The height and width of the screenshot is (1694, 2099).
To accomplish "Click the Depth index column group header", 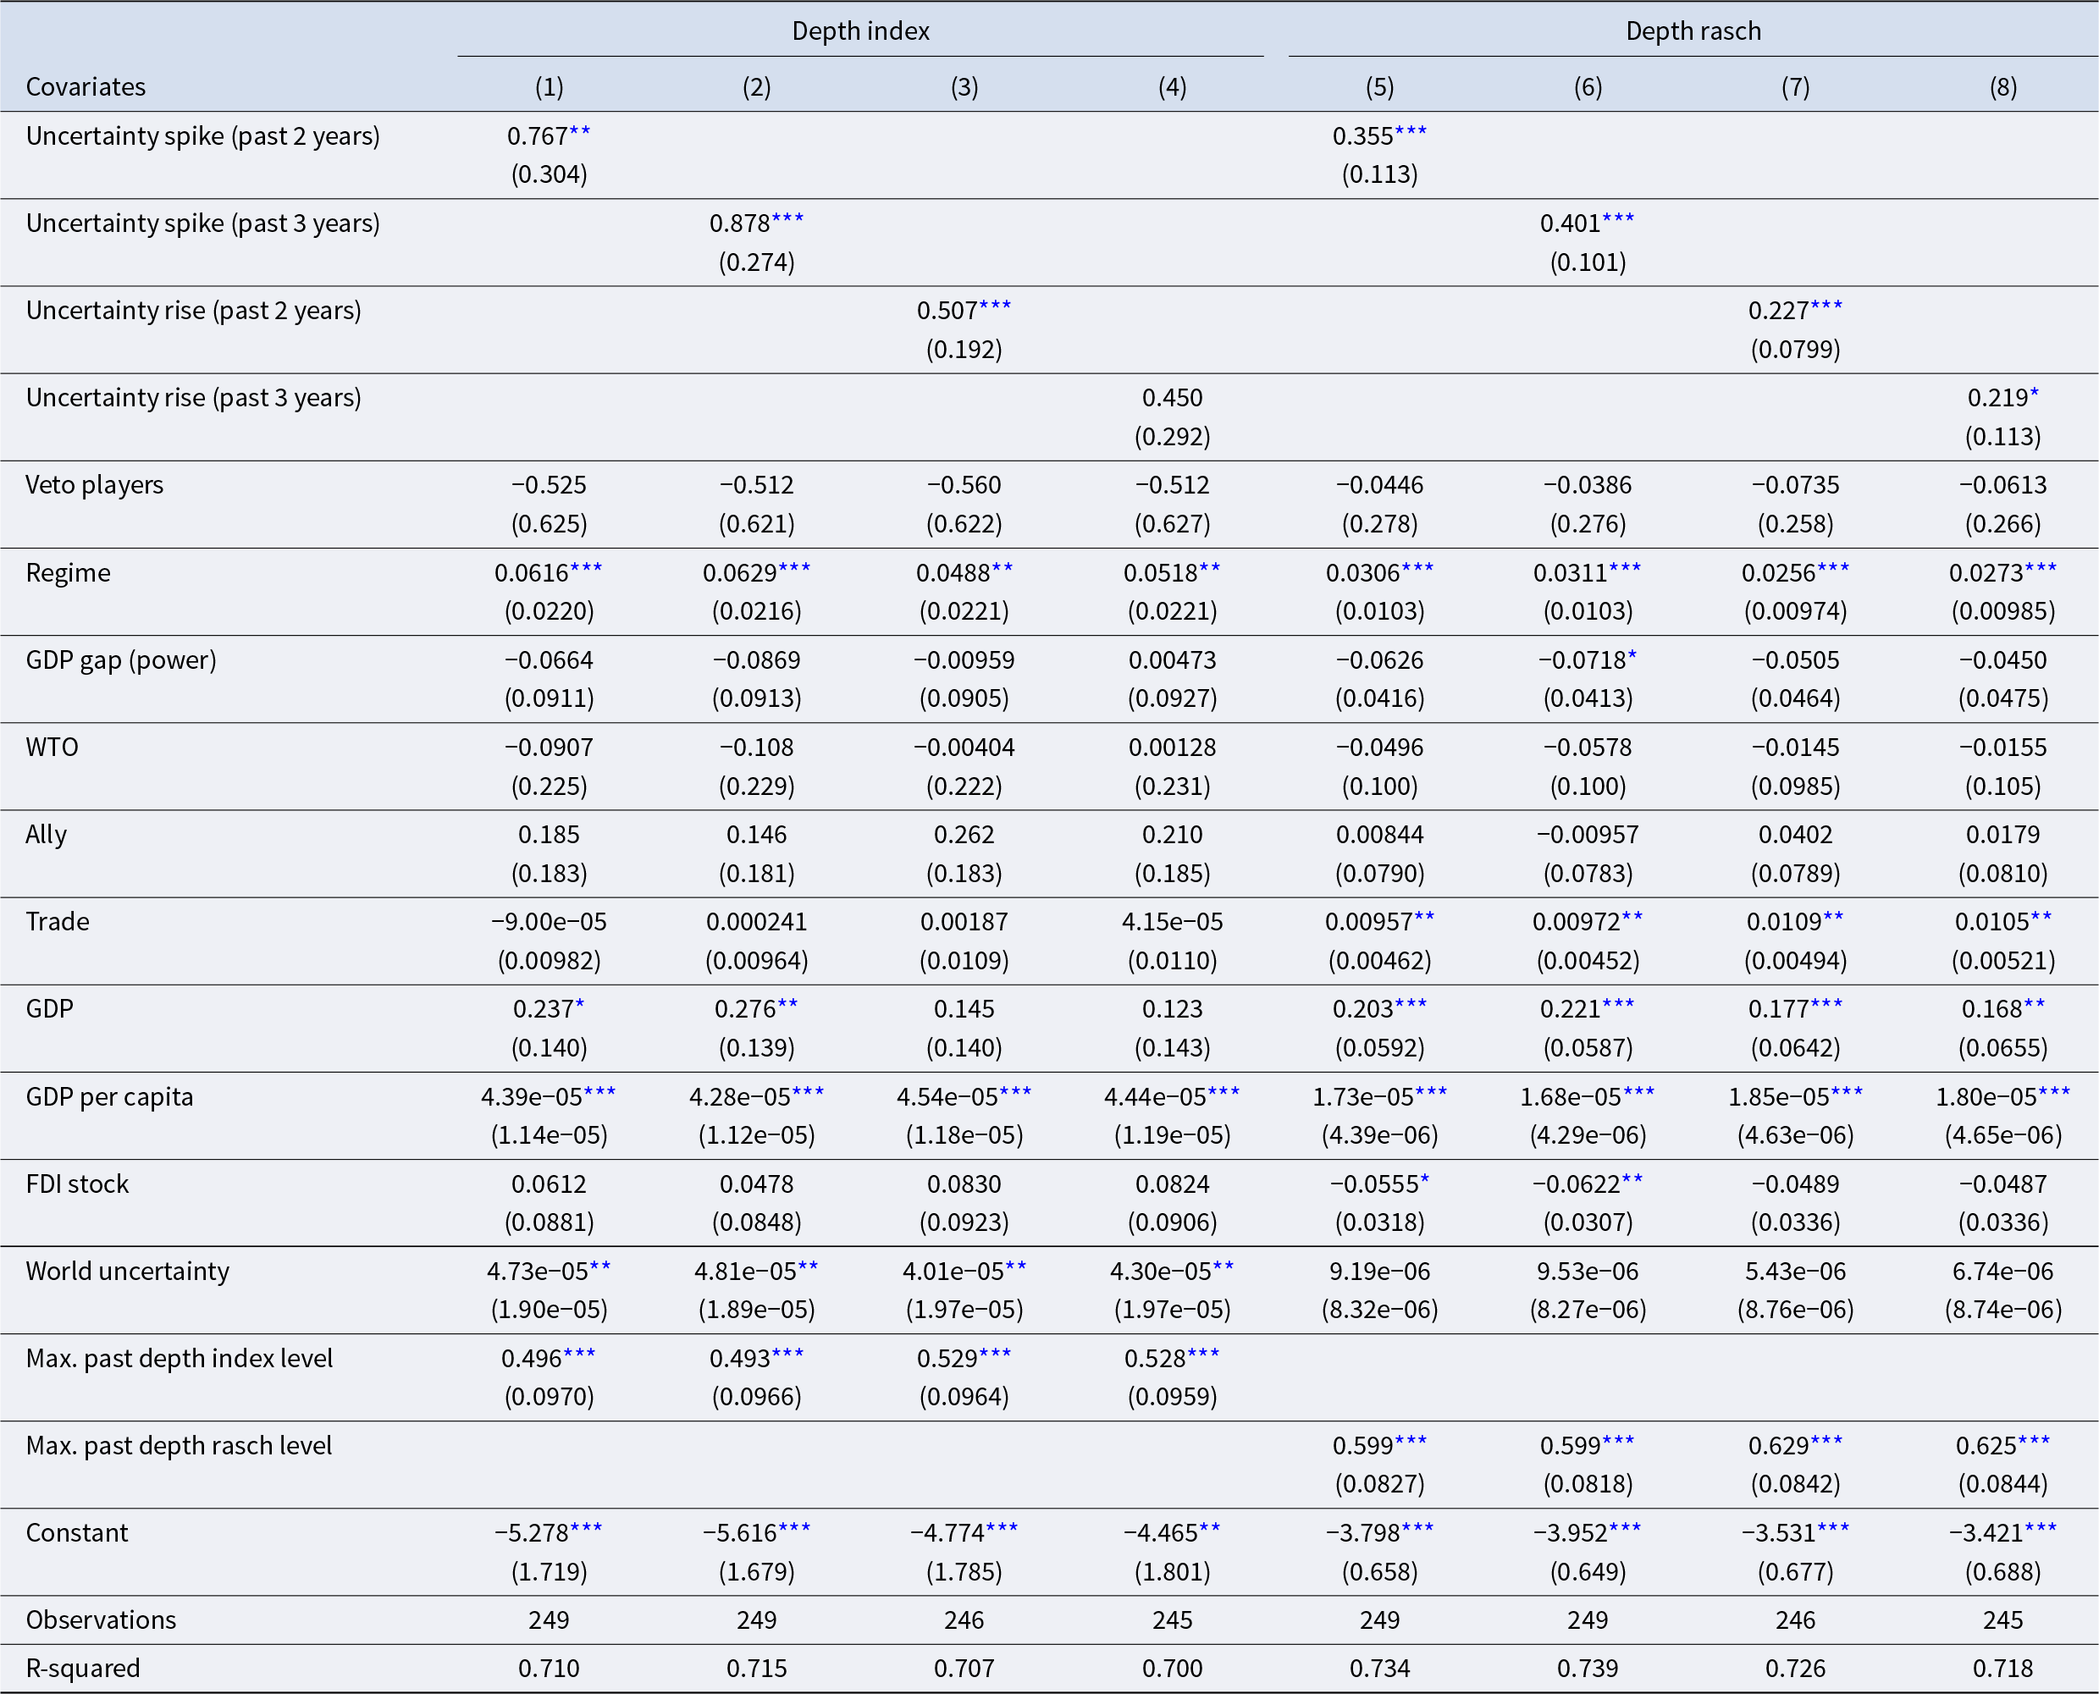I will pos(859,31).
